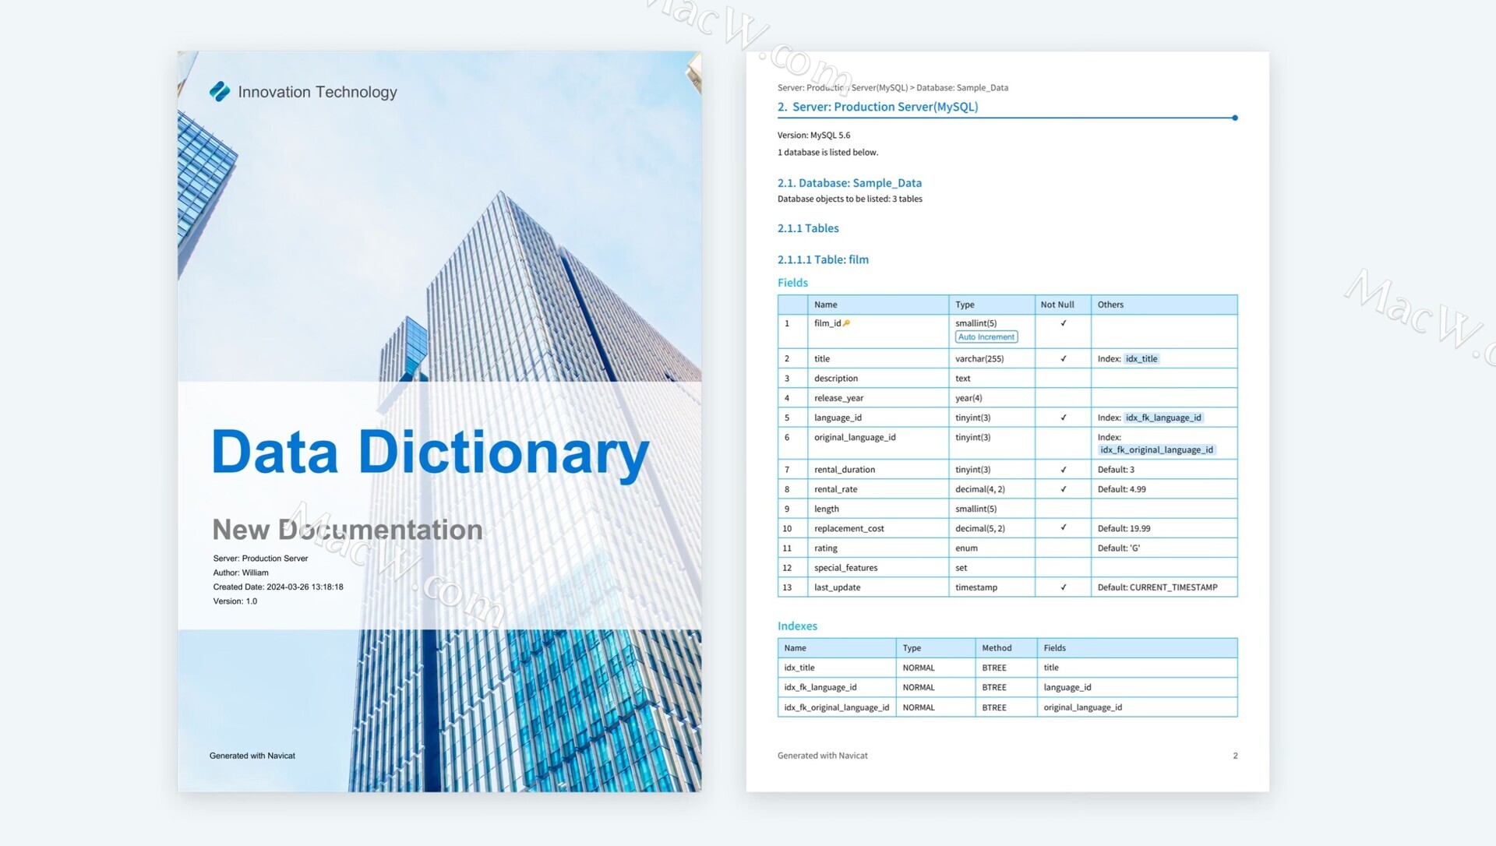Click the 'Created Date: 2024-03-26 13:18:18' line
Image resolution: width=1496 pixels, height=846 pixels.
[x=278, y=587]
